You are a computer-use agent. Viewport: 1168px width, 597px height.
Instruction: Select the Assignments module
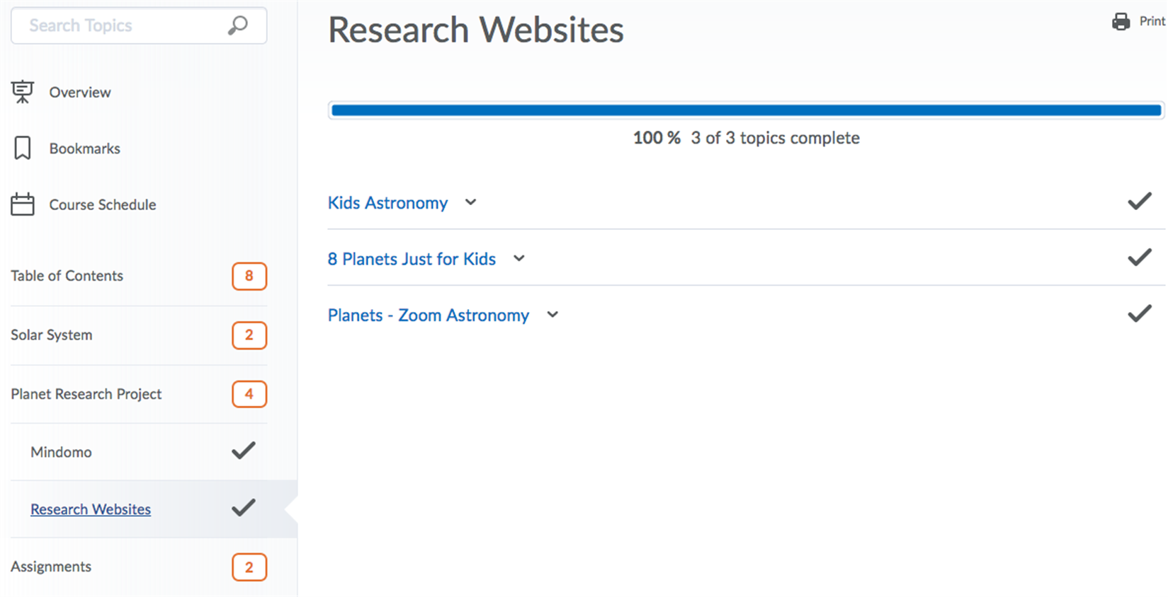pyautogui.click(x=51, y=567)
